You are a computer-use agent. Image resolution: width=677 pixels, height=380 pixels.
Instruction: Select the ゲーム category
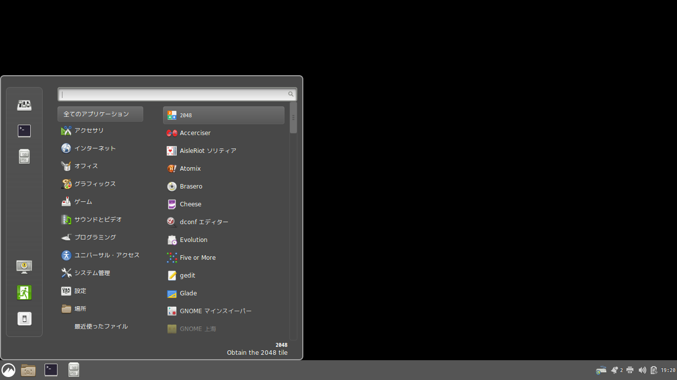(101, 202)
